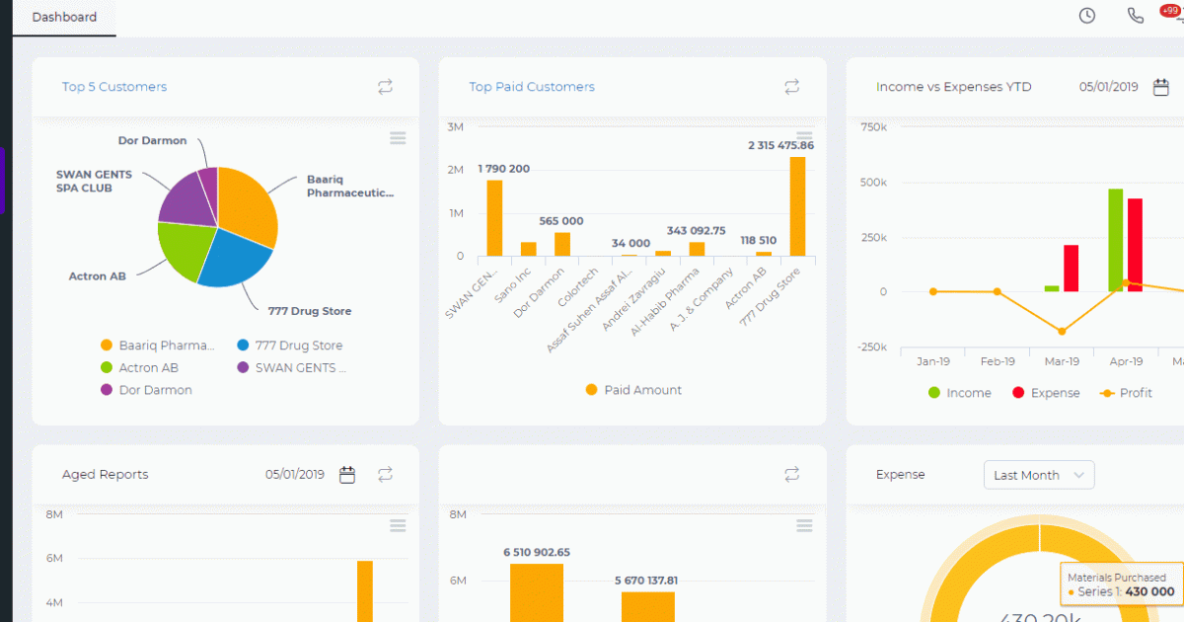
Task: Click the tall orange bar labeled 2 315 475.86
Action: pyautogui.click(x=797, y=206)
